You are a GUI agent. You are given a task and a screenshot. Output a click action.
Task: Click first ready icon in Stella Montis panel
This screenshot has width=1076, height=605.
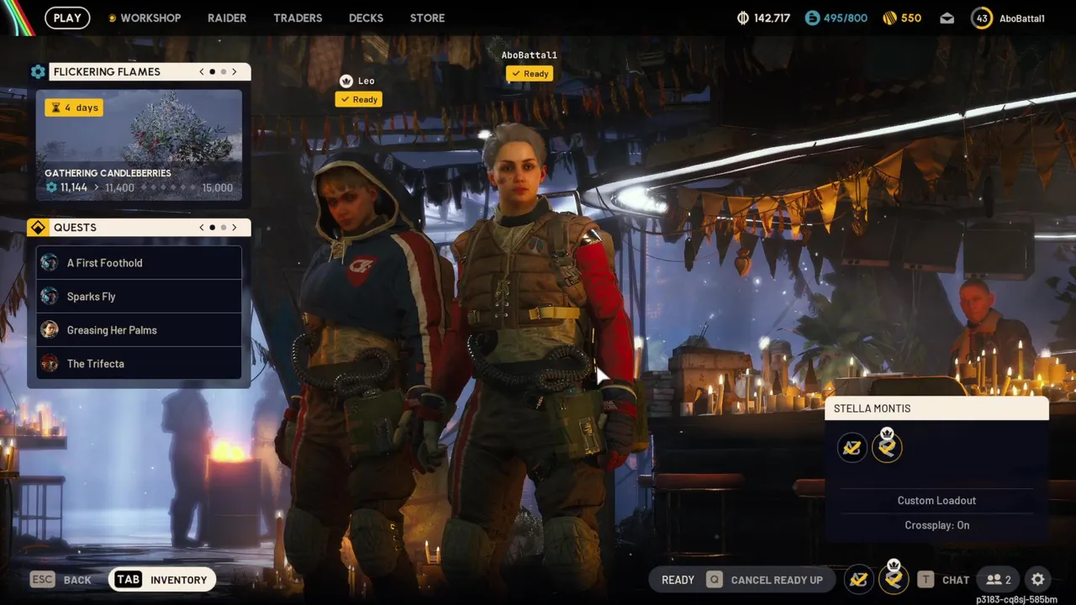click(852, 448)
